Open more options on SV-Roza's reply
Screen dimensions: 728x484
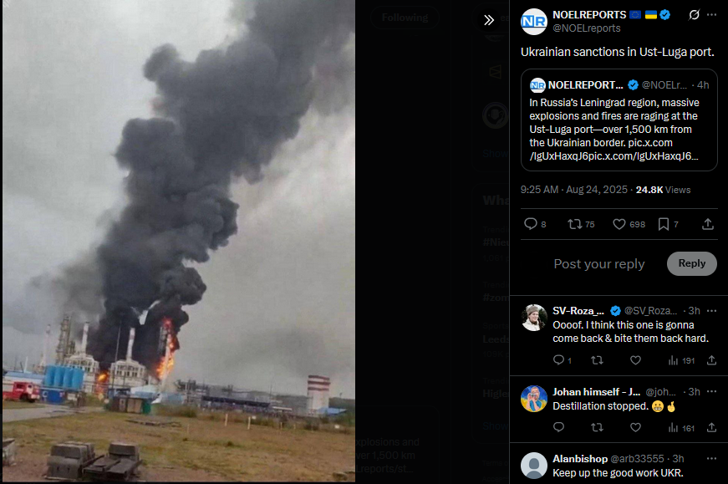(711, 310)
